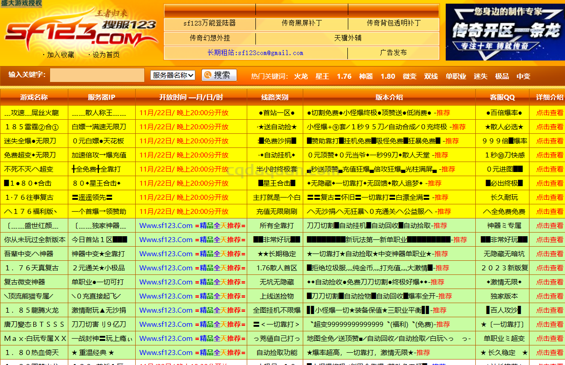Select hot keyword 中变
565x365 pixels.
tap(524, 76)
